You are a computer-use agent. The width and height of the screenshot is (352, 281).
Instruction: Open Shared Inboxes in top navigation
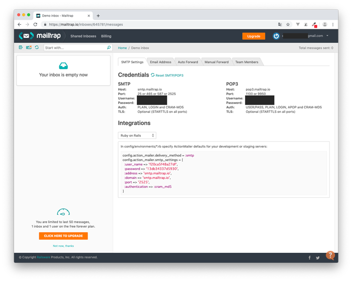click(83, 36)
